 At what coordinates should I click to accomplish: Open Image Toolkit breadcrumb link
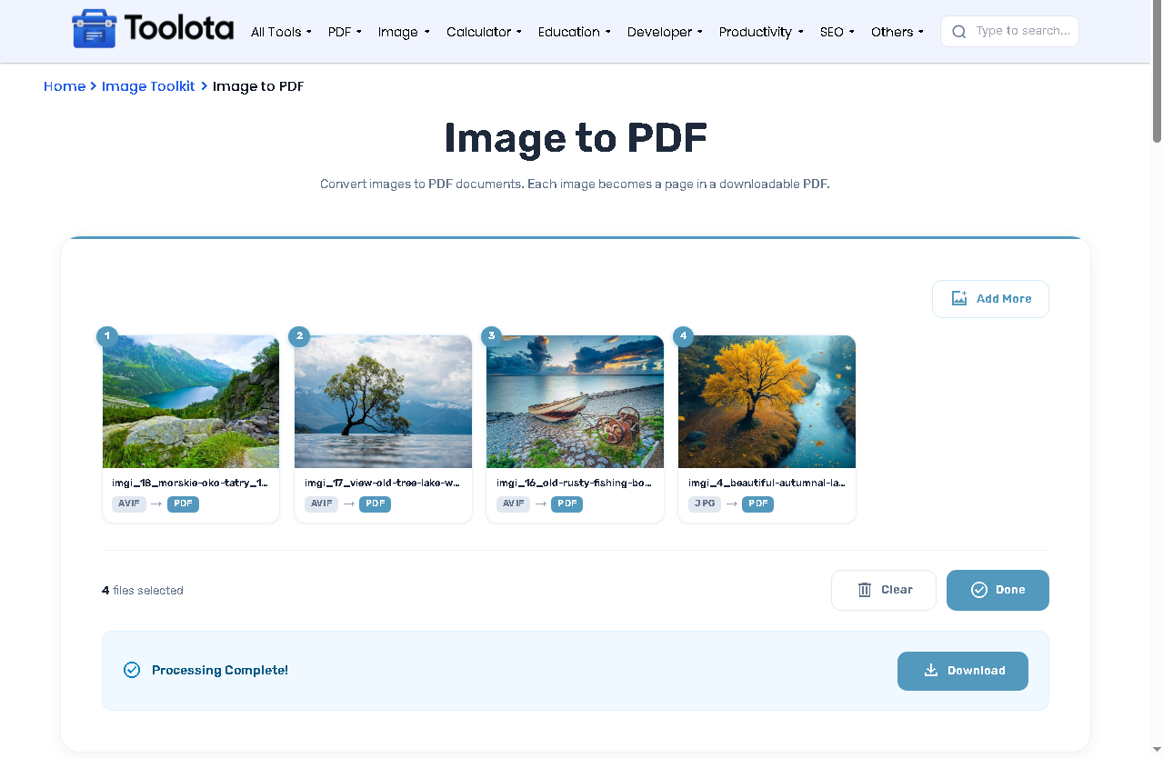[x=148, y=86]
